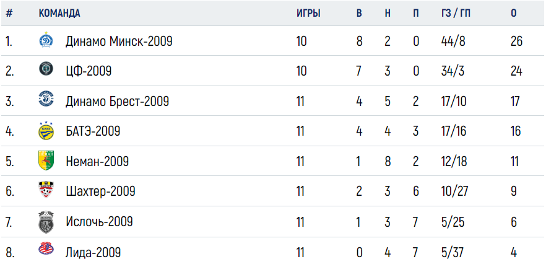Select the БАТЭ-2009 team name
Screen dimensions: 546x264
click(93, 131)
